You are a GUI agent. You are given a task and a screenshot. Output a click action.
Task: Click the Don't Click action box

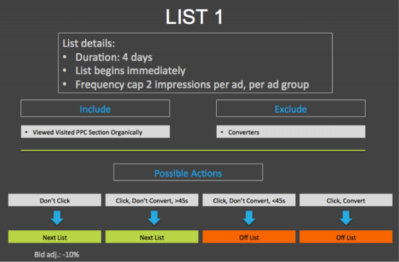point(55,200)
